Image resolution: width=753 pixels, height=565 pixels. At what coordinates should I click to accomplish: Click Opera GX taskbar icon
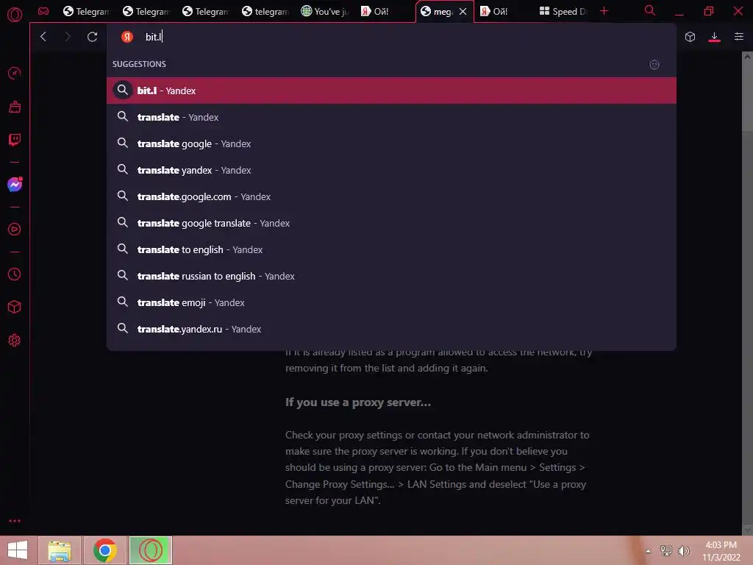point(150,550)
